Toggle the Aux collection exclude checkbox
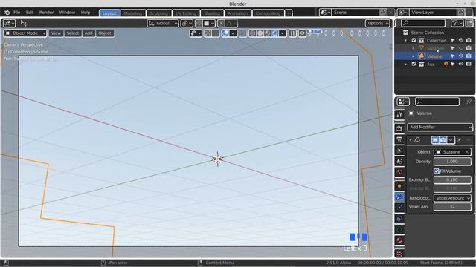This screenshot has height=267, width=476. coord(414,64)
